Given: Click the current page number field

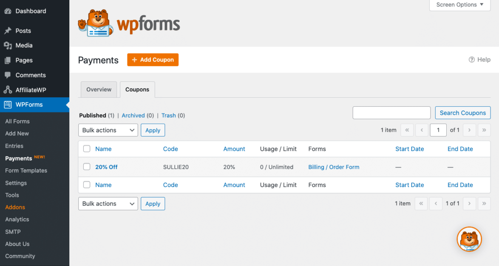Looking at the screenshot, I should click(x=438, y=130).
